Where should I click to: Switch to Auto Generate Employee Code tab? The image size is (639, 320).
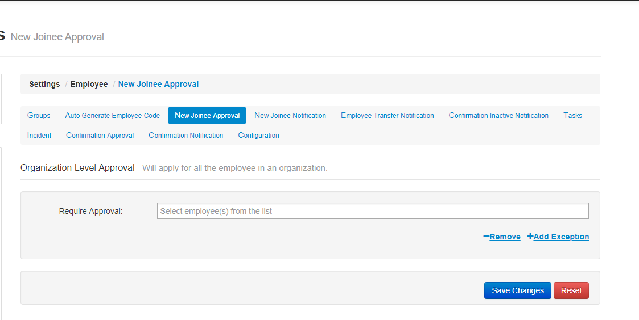(x=113, y=116)
